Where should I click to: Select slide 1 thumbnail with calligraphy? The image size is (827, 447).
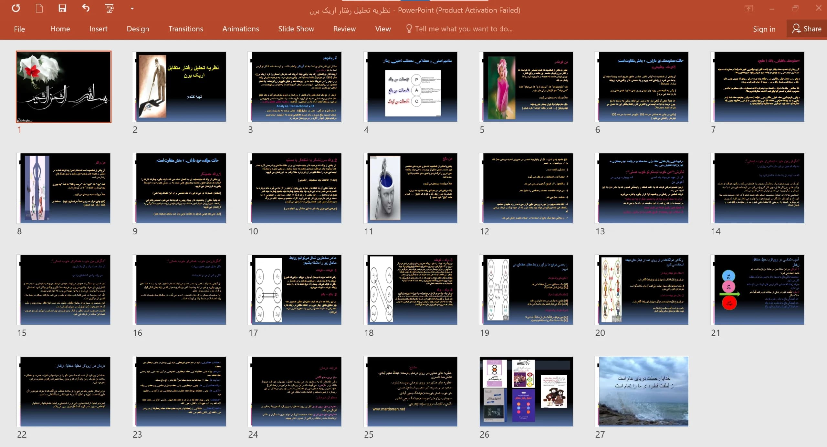pos(64,86)
